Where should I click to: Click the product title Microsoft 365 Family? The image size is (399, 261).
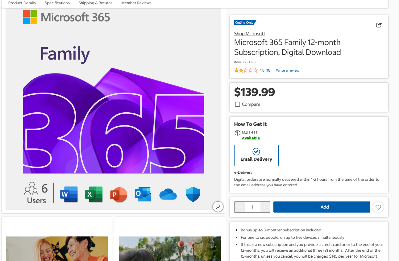(x=288, y=47)
